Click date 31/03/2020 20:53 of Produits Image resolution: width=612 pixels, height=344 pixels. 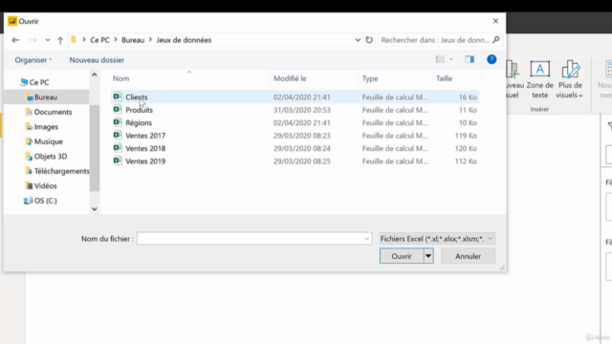click(302, 110)
